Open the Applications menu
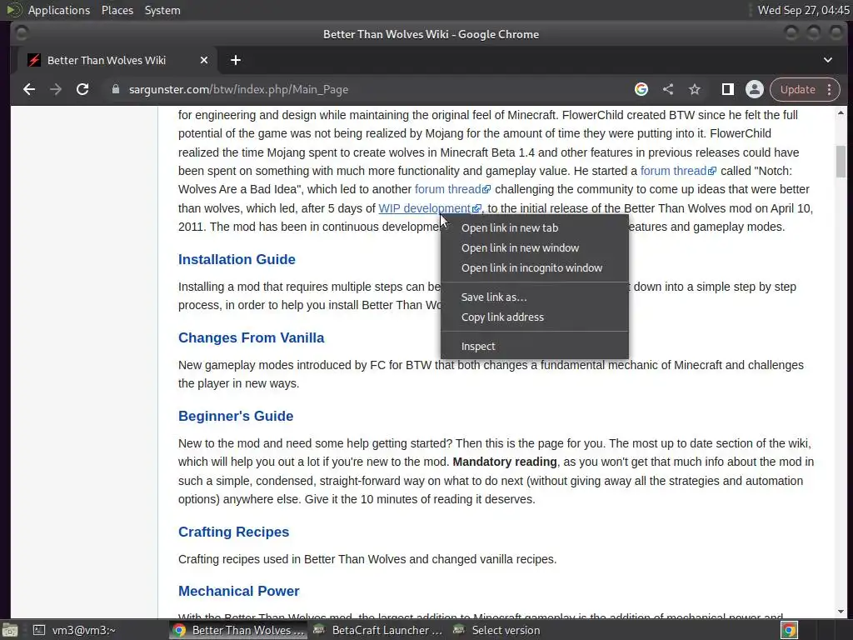Viewport: 853px width, 640px height. pyautogui.click(x=59, y=10)
